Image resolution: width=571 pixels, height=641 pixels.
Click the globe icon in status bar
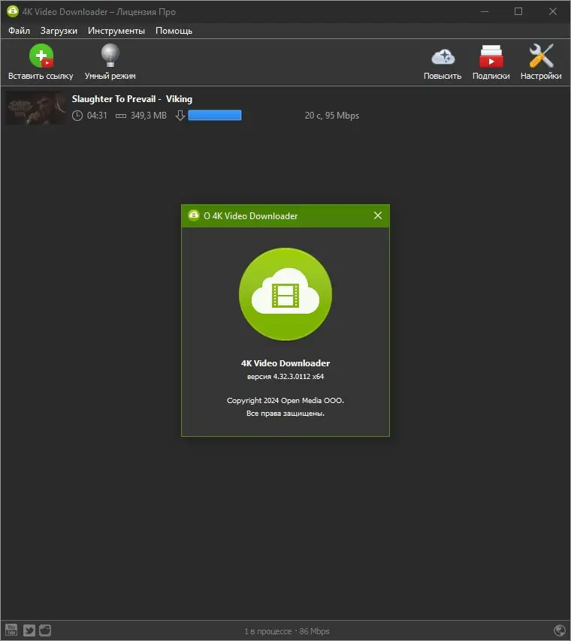(x=560, y=630)
